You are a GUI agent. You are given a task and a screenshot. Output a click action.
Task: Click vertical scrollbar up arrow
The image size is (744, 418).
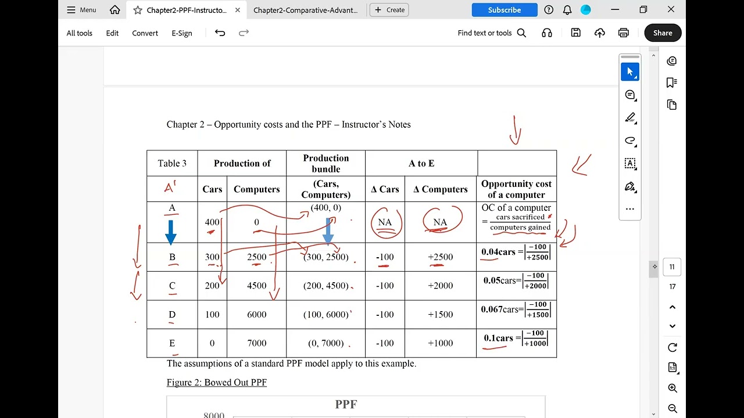click(x=654, y=56)
